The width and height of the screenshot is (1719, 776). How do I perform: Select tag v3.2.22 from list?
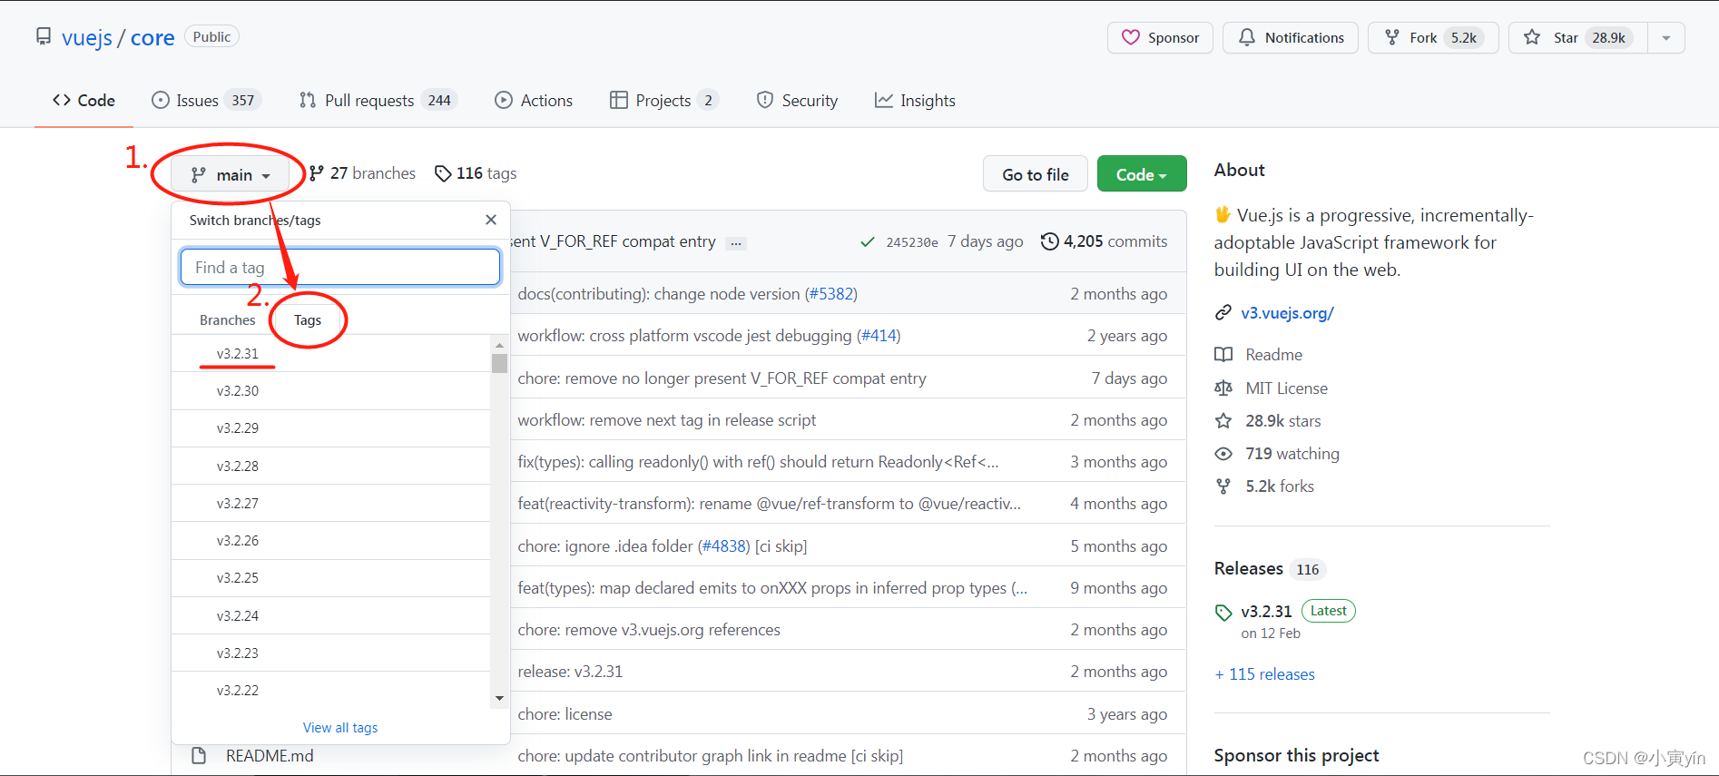[x=330, y=690]
